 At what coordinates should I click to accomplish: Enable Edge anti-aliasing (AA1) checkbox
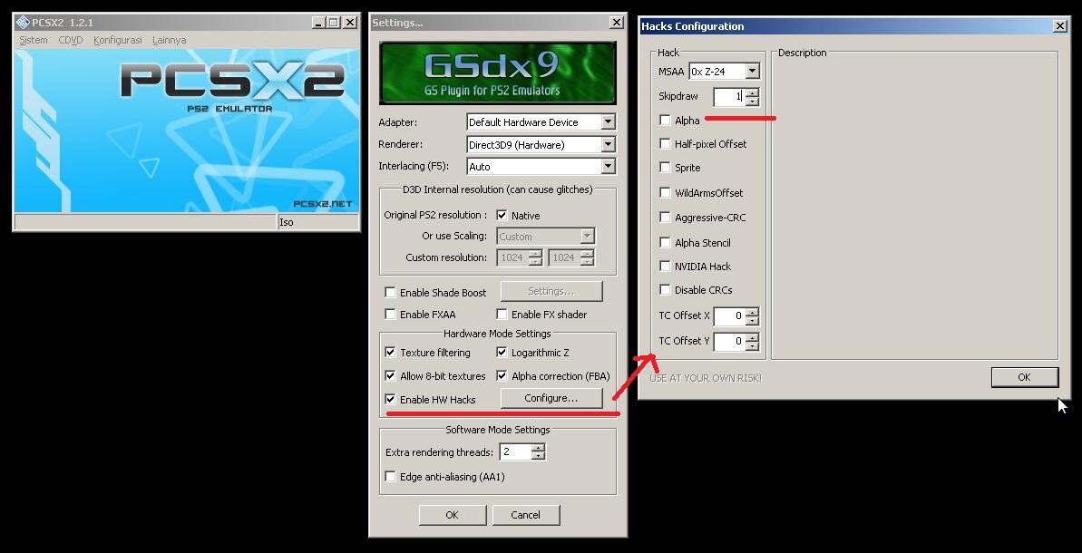point(391,477)
